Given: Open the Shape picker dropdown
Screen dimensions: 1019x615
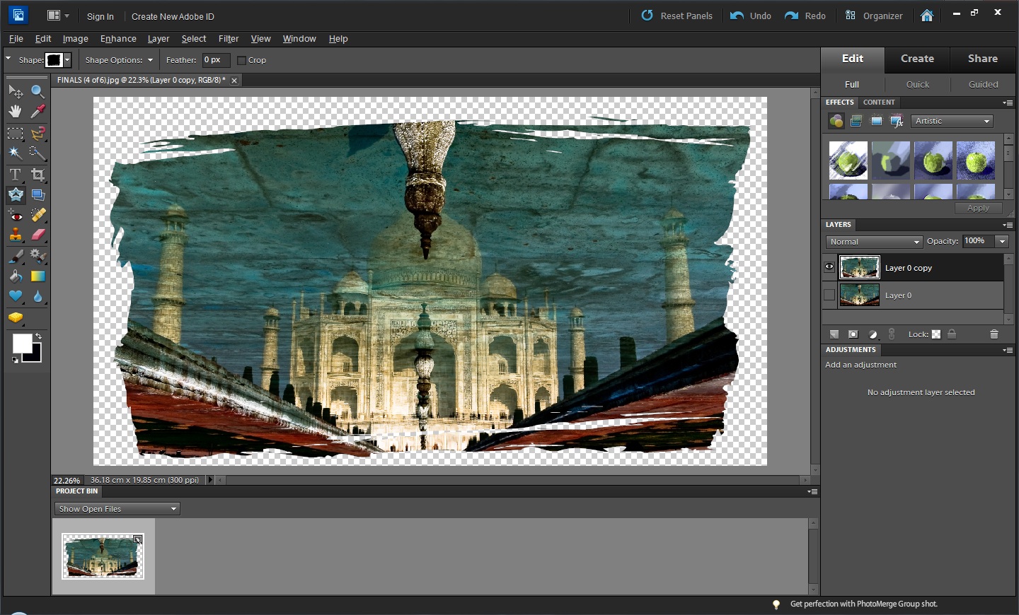Looking at the screenshot, I should click(67, 60).
